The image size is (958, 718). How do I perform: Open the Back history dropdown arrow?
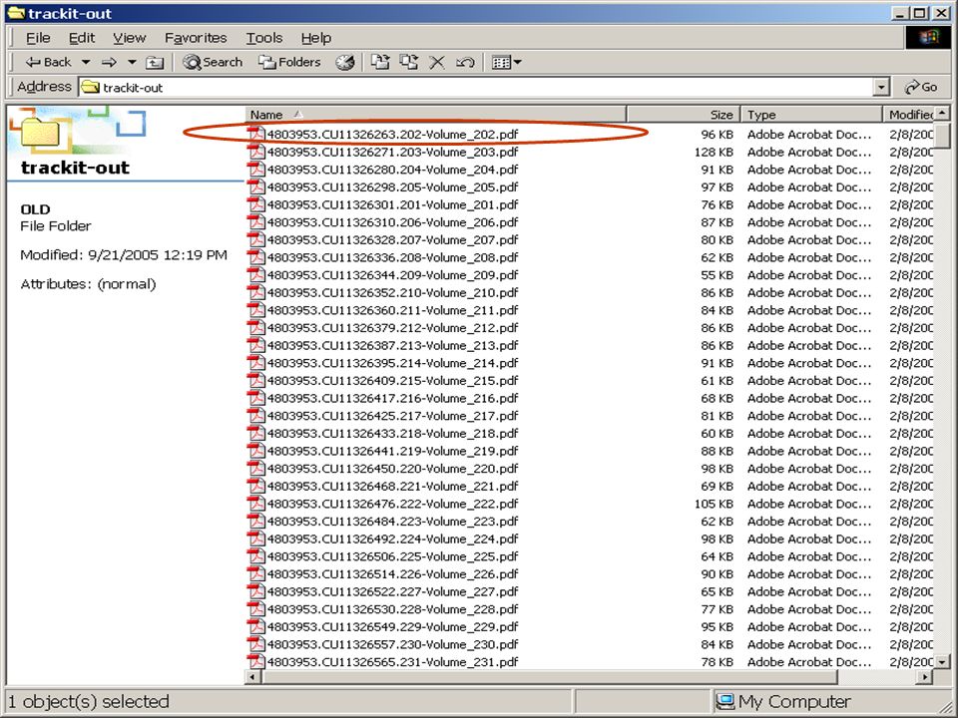[x=86, y=62]
